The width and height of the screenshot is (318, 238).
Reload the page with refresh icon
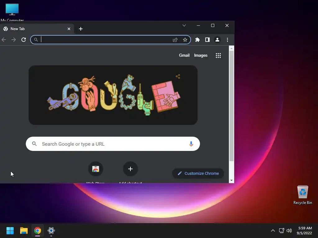24,40
